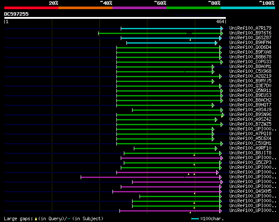Image resolution: width=279 pixels, height=222 pixels.
Task: Select the UniRef100_B9SN96 label
Action: pos(250,115)
